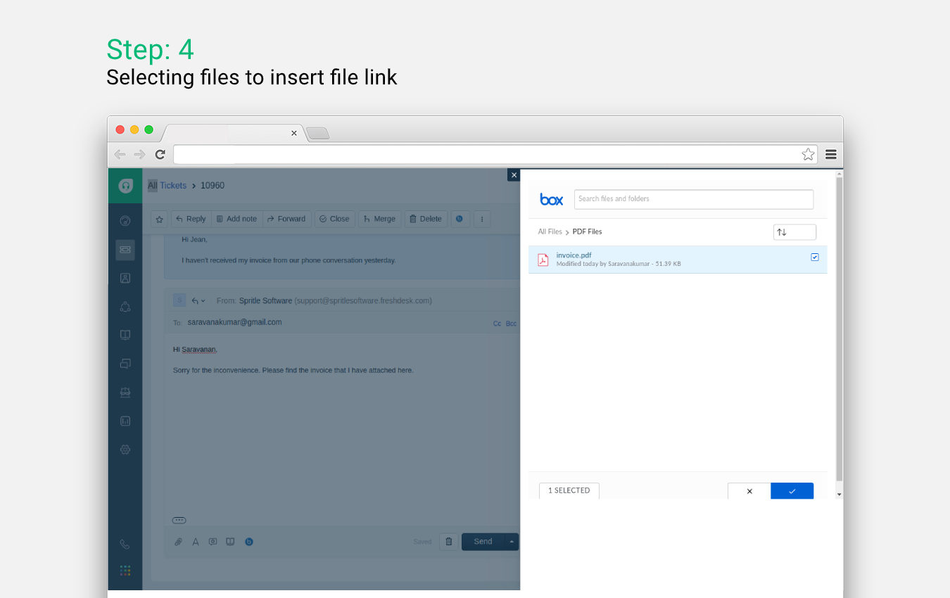The height and width of the screenshot is (598, 950).
Task: Click the Box panel vertical scrollbar
Action: (x=838, y=331)
